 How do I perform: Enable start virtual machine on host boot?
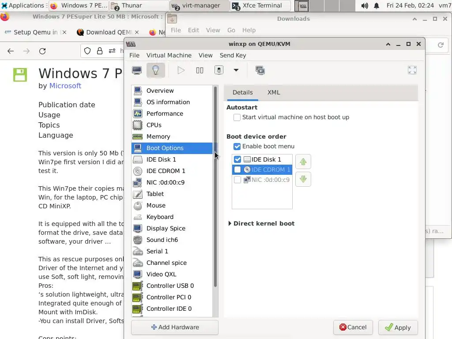click(237, 117)
